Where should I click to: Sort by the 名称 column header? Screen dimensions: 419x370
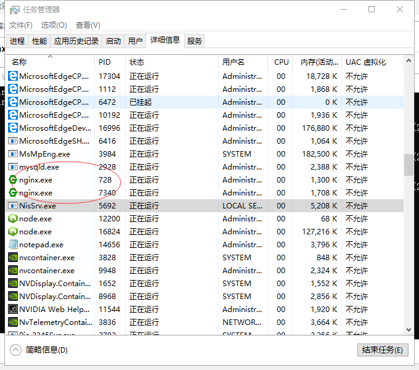click(x=50, y=62)
